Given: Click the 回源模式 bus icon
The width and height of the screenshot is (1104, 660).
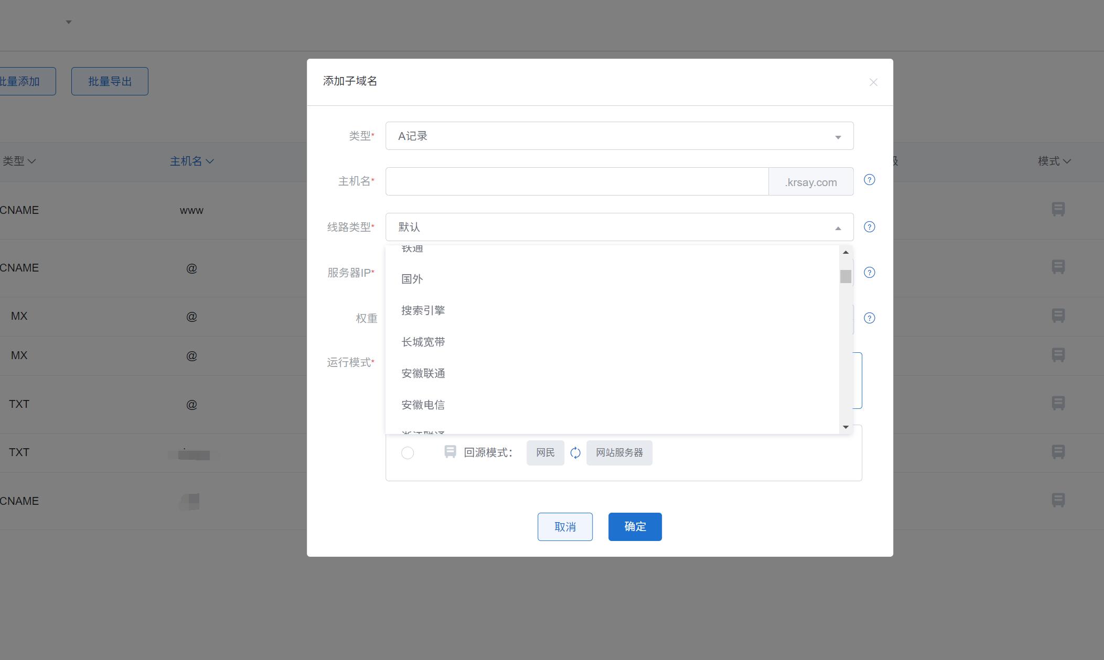Looking at the screenshot, I should tap(450, 451).
